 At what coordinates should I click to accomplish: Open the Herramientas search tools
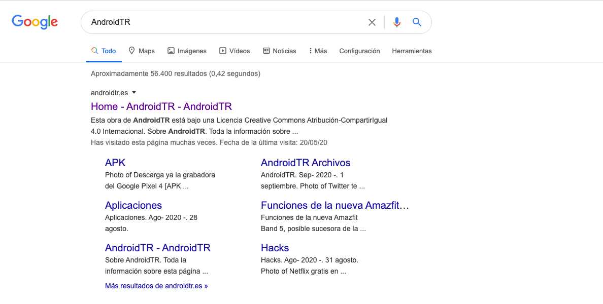pyautogui.click(x=412, y=51)
